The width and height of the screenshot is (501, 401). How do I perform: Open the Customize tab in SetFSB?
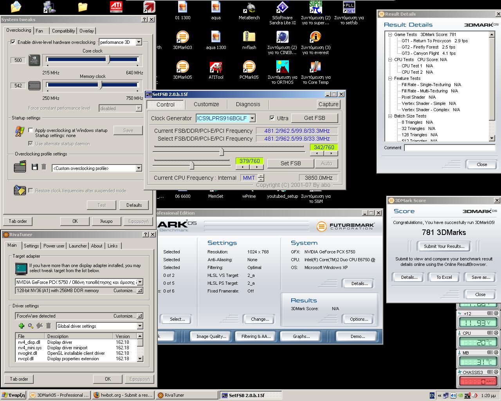pos(206,104)
